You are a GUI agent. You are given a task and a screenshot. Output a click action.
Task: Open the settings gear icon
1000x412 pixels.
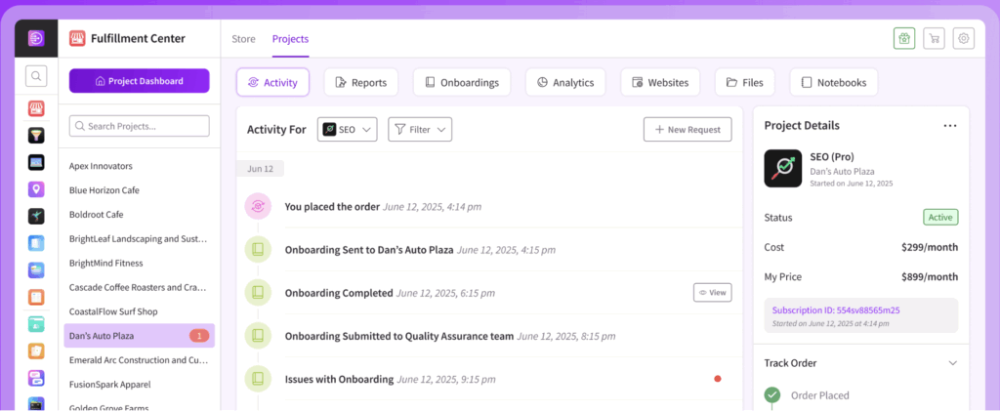pyautogui.click(x=964, y=38)
